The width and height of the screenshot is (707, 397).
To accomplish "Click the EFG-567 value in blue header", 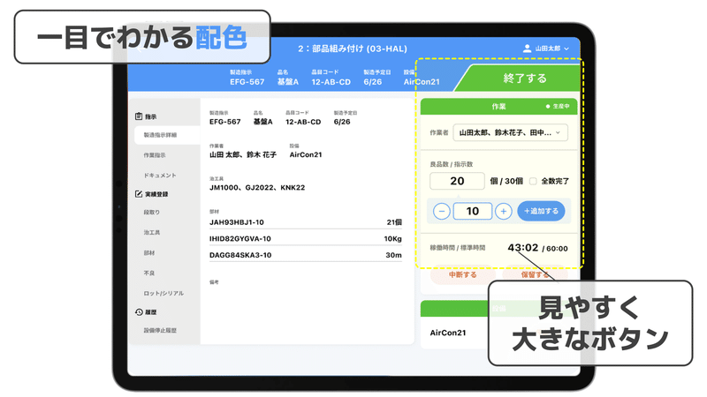I will click(247, 82).
